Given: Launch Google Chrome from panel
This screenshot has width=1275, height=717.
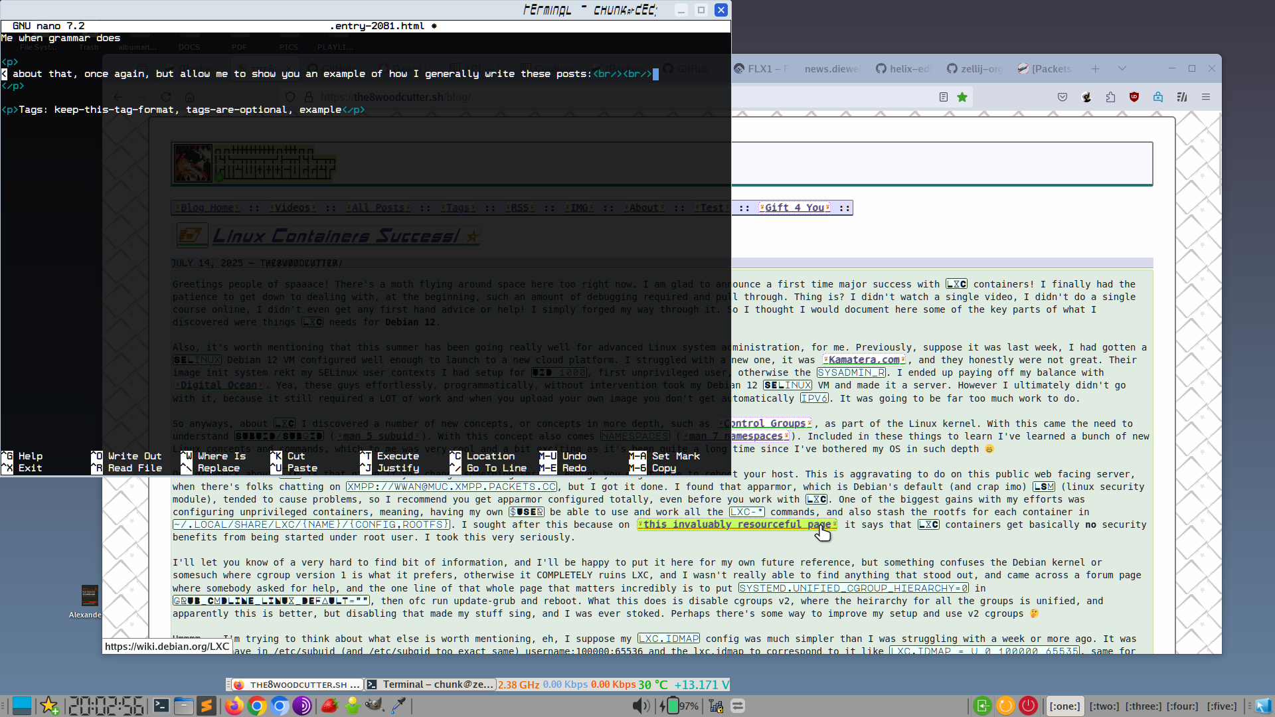Looking at the screenshot, I should (x=257, y=706).
